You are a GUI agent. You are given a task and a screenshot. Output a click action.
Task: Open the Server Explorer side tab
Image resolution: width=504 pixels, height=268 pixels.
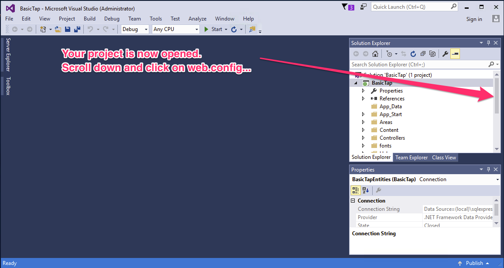(x=8, y=54)
